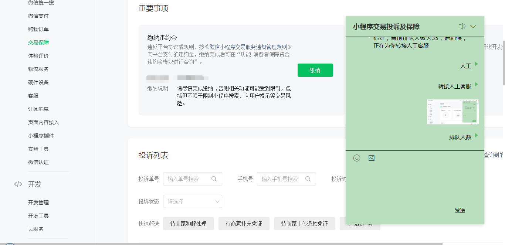
Task: Open 订阅消息 in sidebar
Action: pos(38,109)
